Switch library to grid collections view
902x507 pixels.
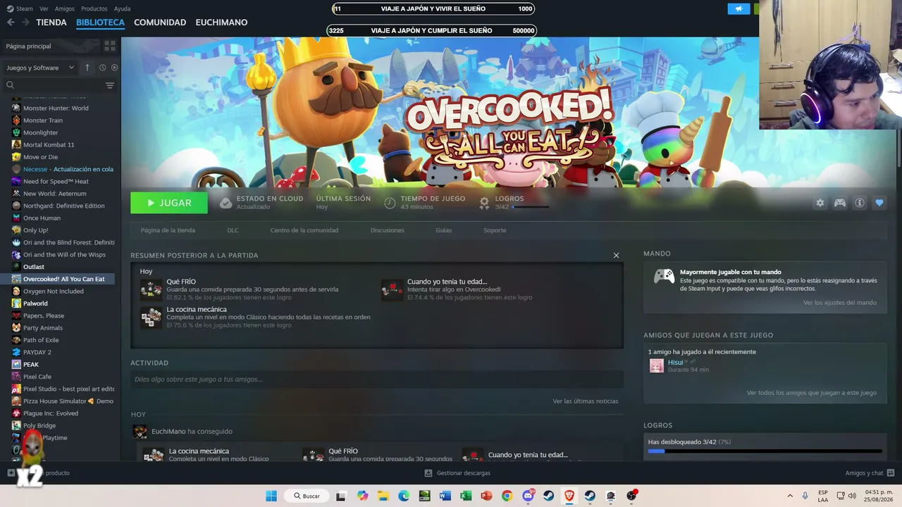(x=110, y=46)
